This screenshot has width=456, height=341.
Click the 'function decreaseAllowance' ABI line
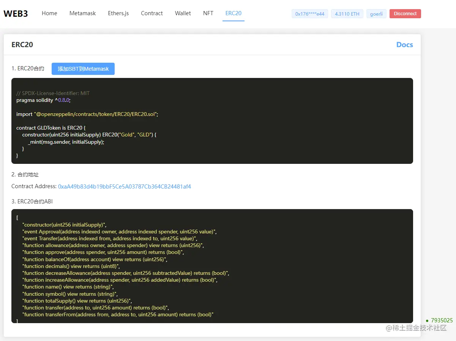(126, 273)
